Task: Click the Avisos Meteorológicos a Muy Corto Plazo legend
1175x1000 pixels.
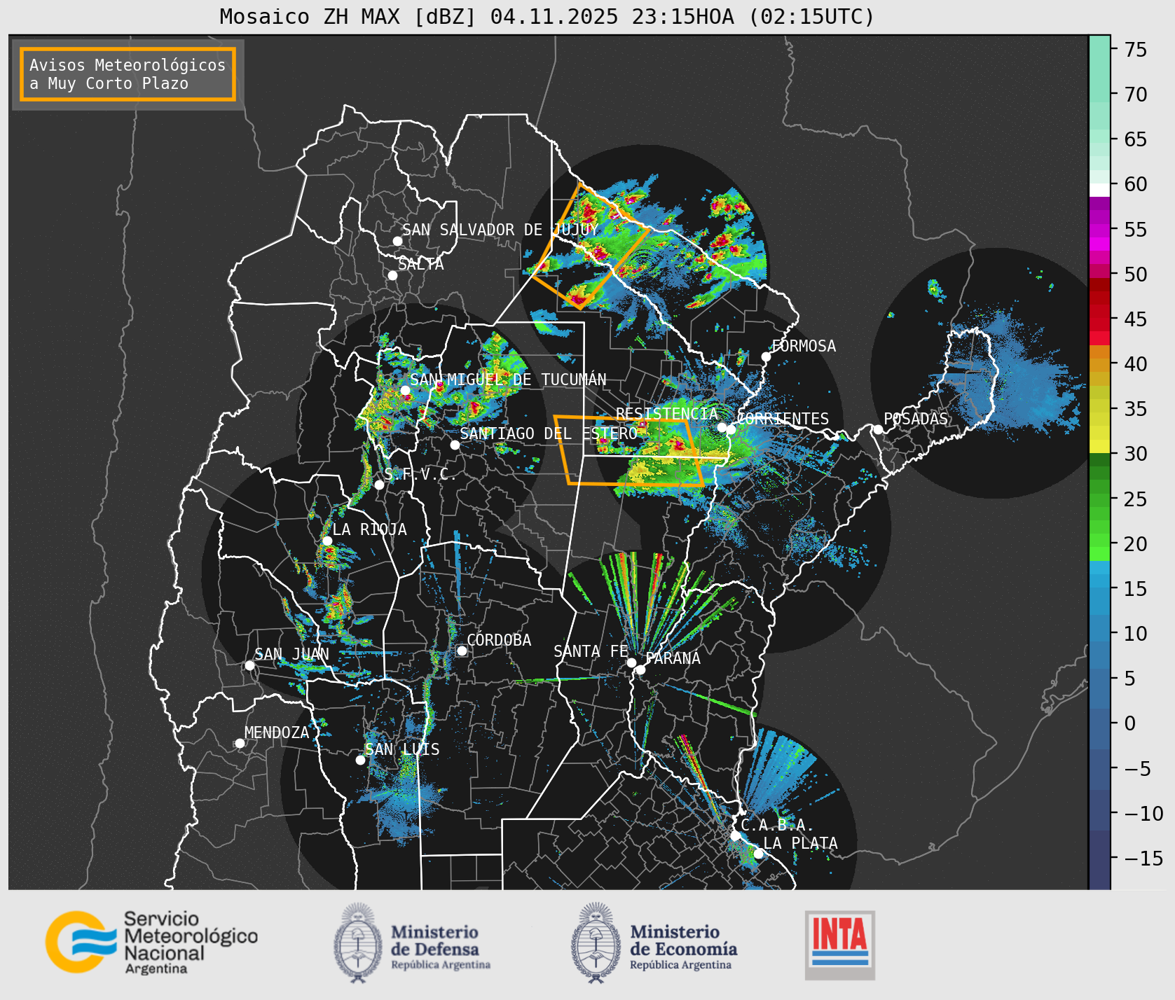Action: [x=128, y=74]
